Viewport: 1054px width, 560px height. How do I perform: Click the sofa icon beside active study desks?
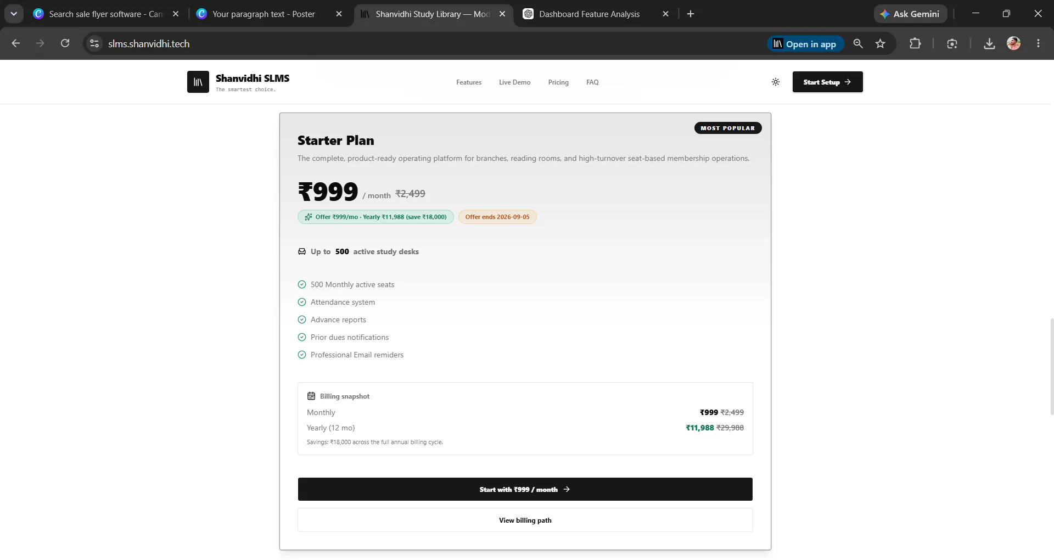click(x=302, y=251)
